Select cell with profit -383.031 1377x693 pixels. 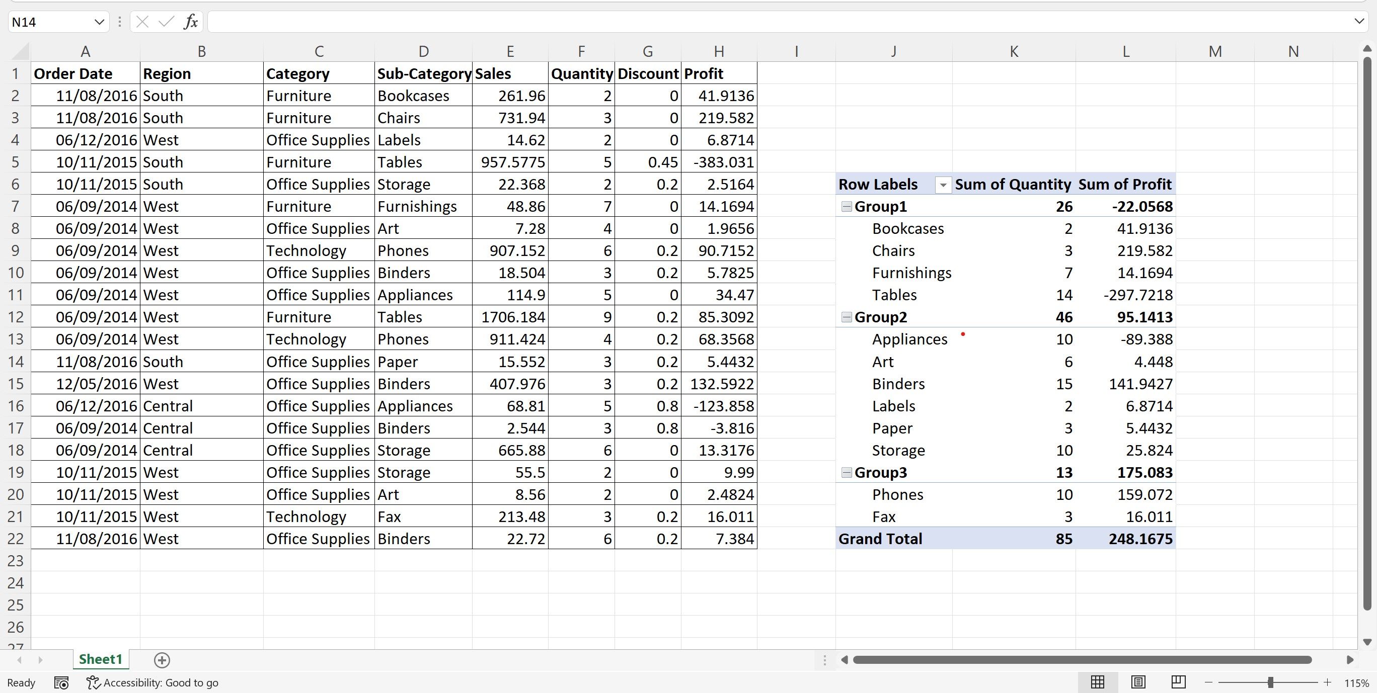coord(719,162)
